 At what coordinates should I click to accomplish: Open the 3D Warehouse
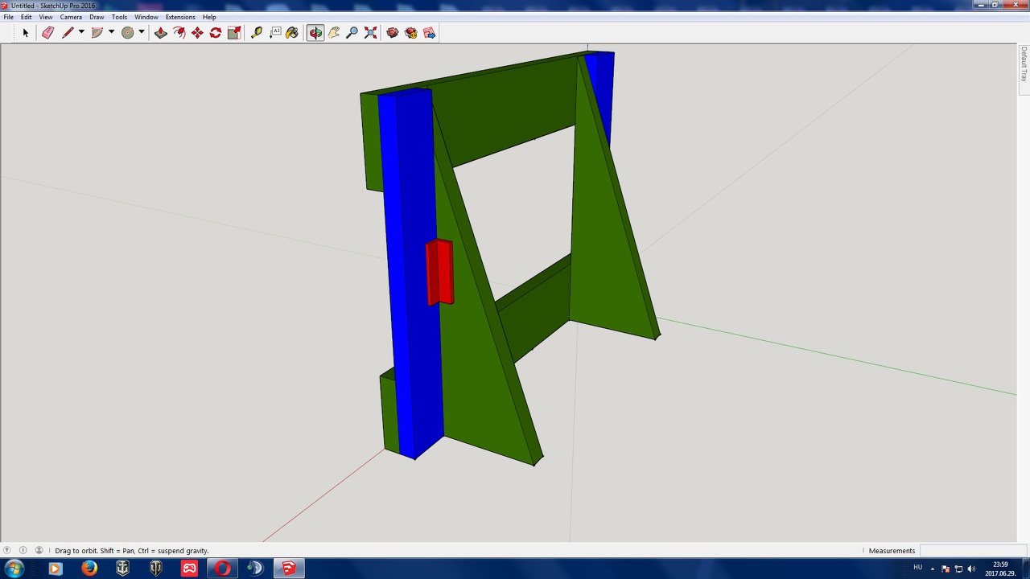[393, 33]
